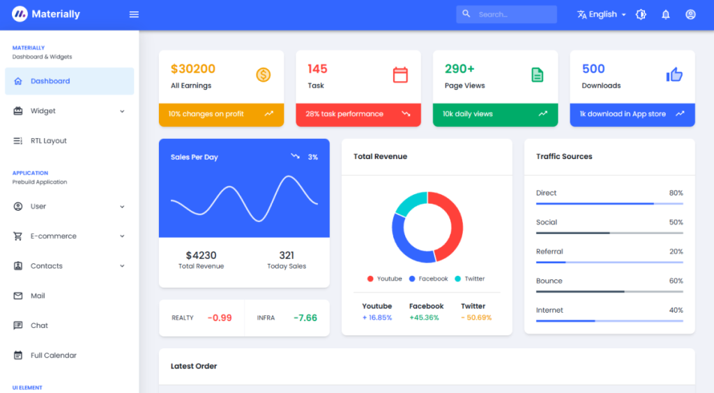Toggle the theme brightness icon
Screen dimensions: 714x393
click(x=641, y=15)
